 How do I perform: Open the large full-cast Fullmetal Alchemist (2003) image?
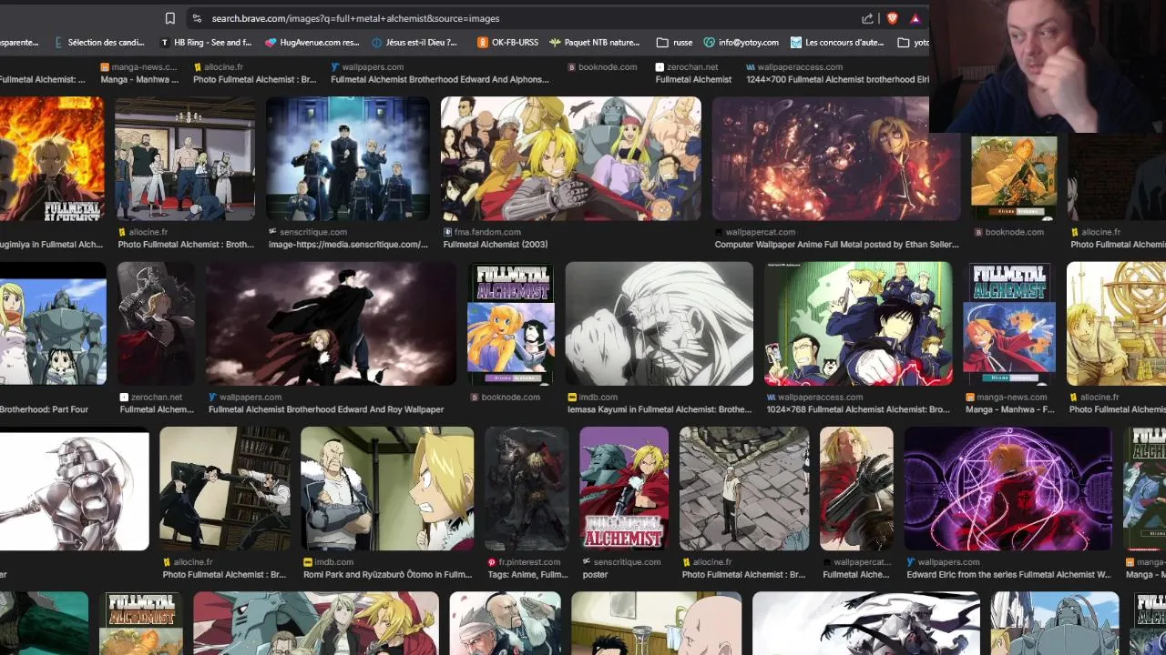[570, 158]
